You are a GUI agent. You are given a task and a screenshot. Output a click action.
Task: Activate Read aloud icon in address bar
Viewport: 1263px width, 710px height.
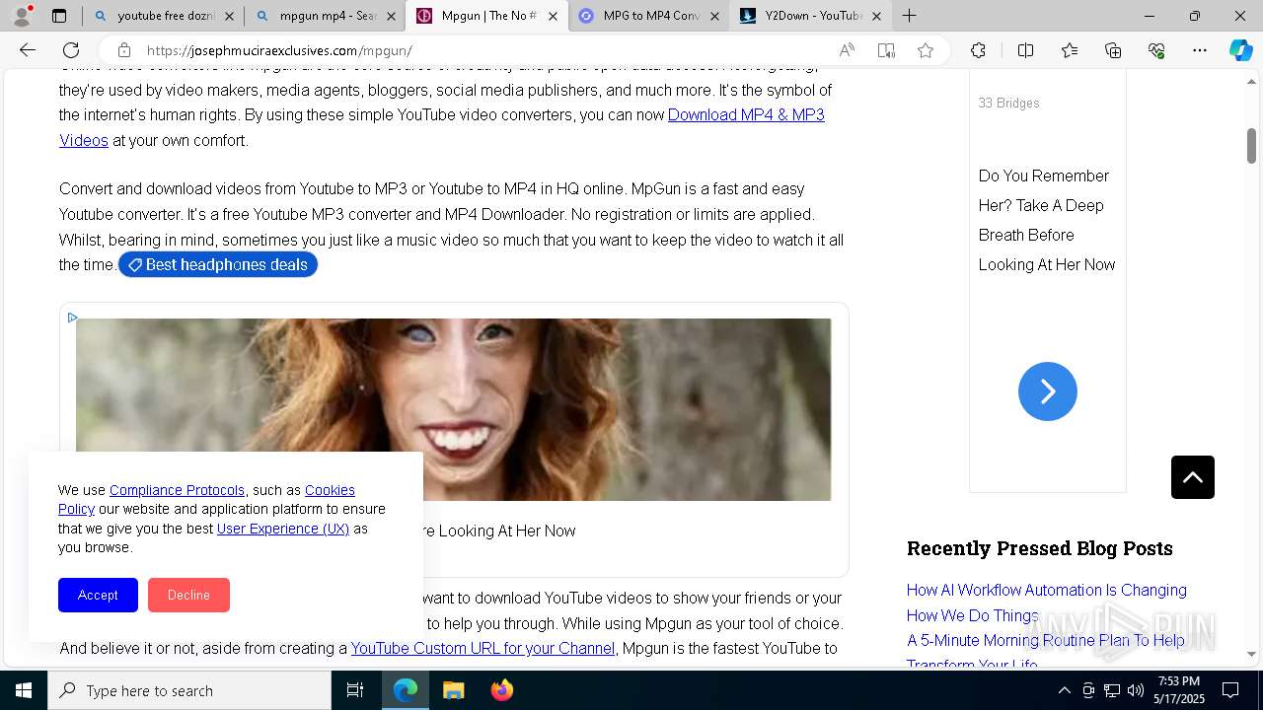[847, 50]
